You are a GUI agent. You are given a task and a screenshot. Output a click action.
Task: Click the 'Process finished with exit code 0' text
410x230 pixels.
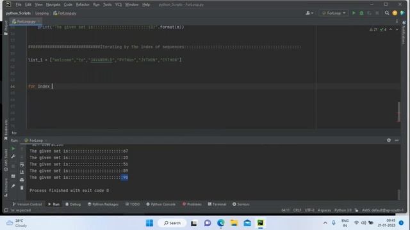tap(69, 190)
